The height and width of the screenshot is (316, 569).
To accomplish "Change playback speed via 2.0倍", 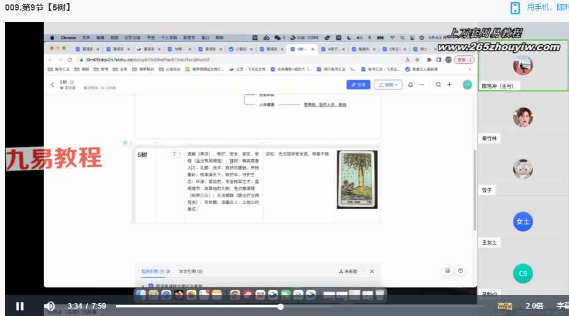I will pos(534,306).
